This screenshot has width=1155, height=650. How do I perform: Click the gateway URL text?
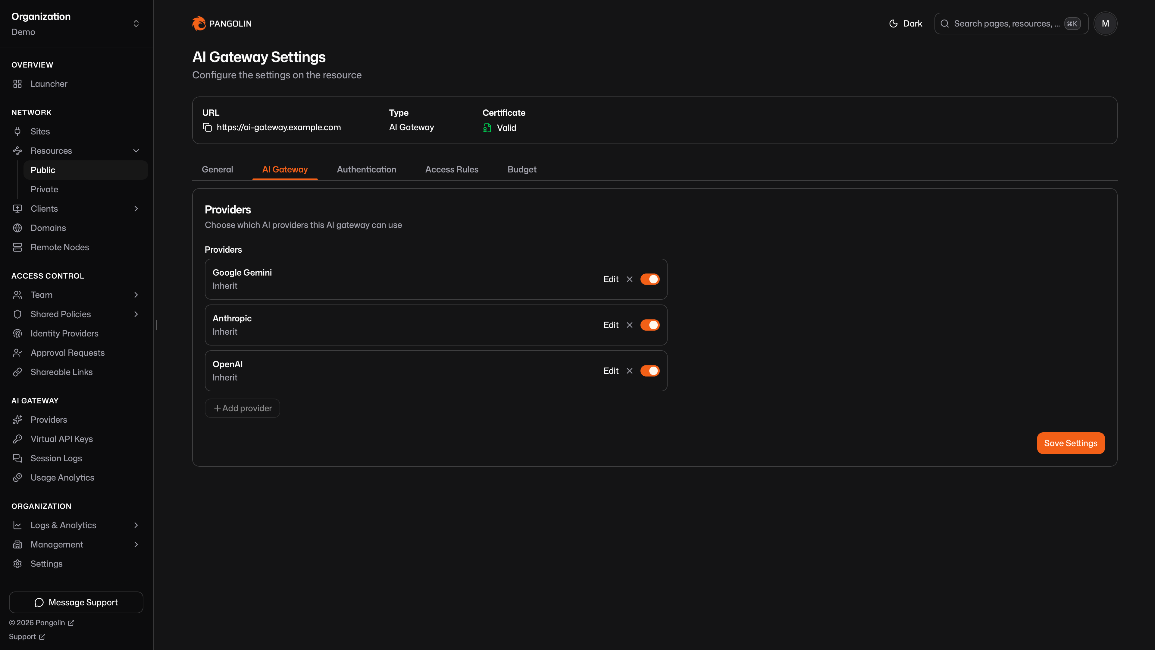pos(278,128)
